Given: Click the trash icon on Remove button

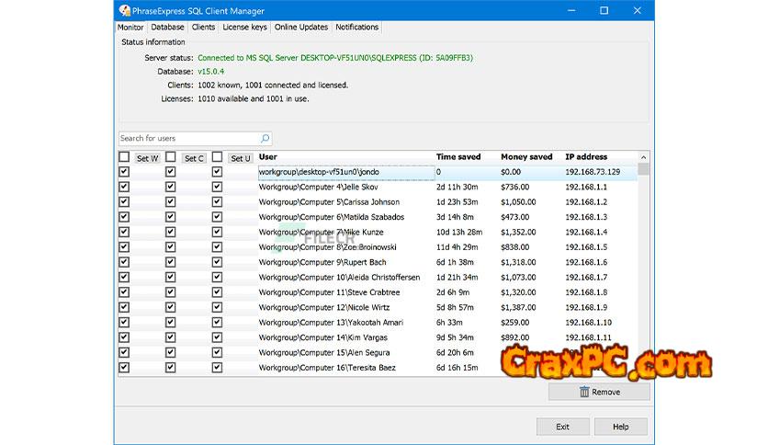Looking at the screenshot, I should click(x=583, y=392).
